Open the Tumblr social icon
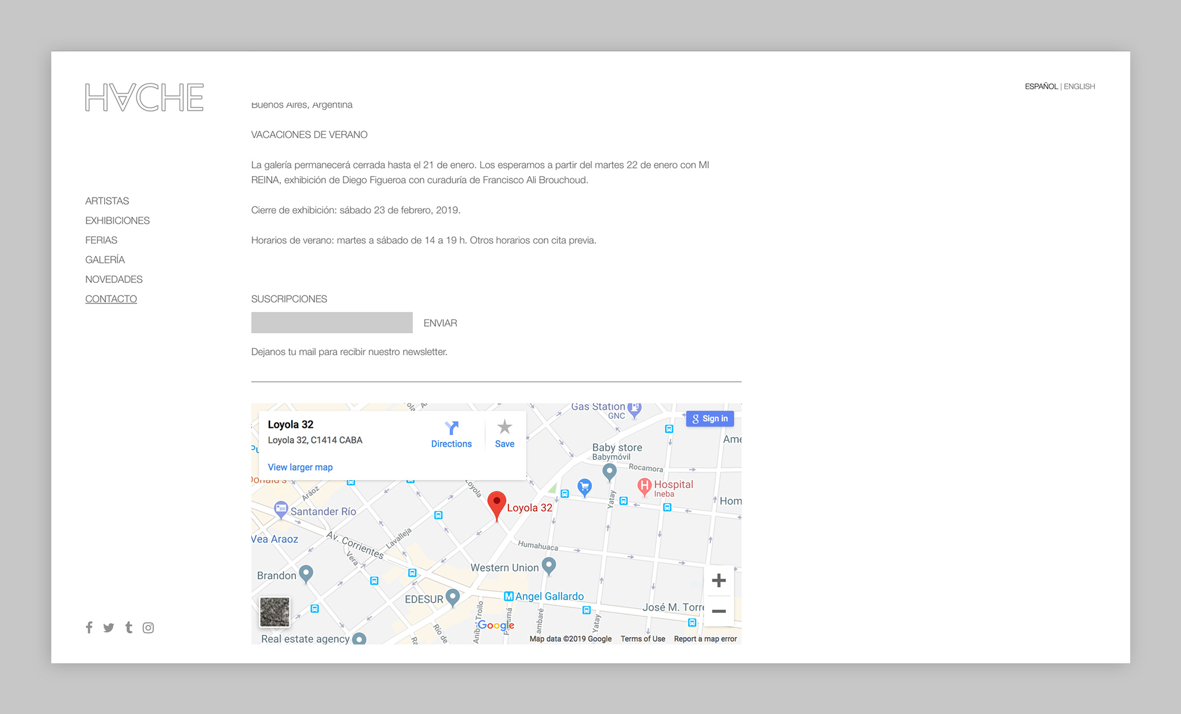This screenshot has width=1181, height=714. [x=129, y=627]
